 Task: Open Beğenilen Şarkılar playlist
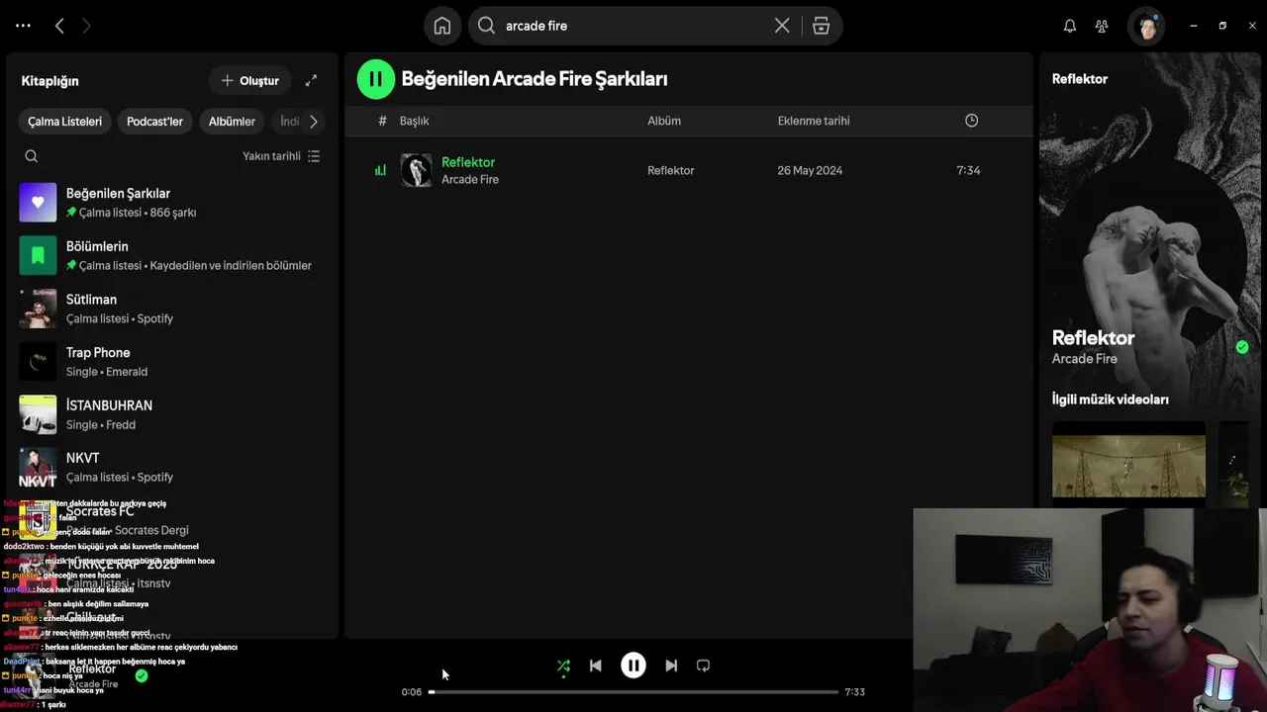pos(171,202)
